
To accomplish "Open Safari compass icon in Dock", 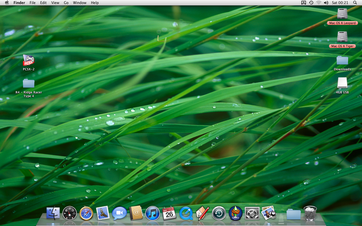I will coord(86,214).
